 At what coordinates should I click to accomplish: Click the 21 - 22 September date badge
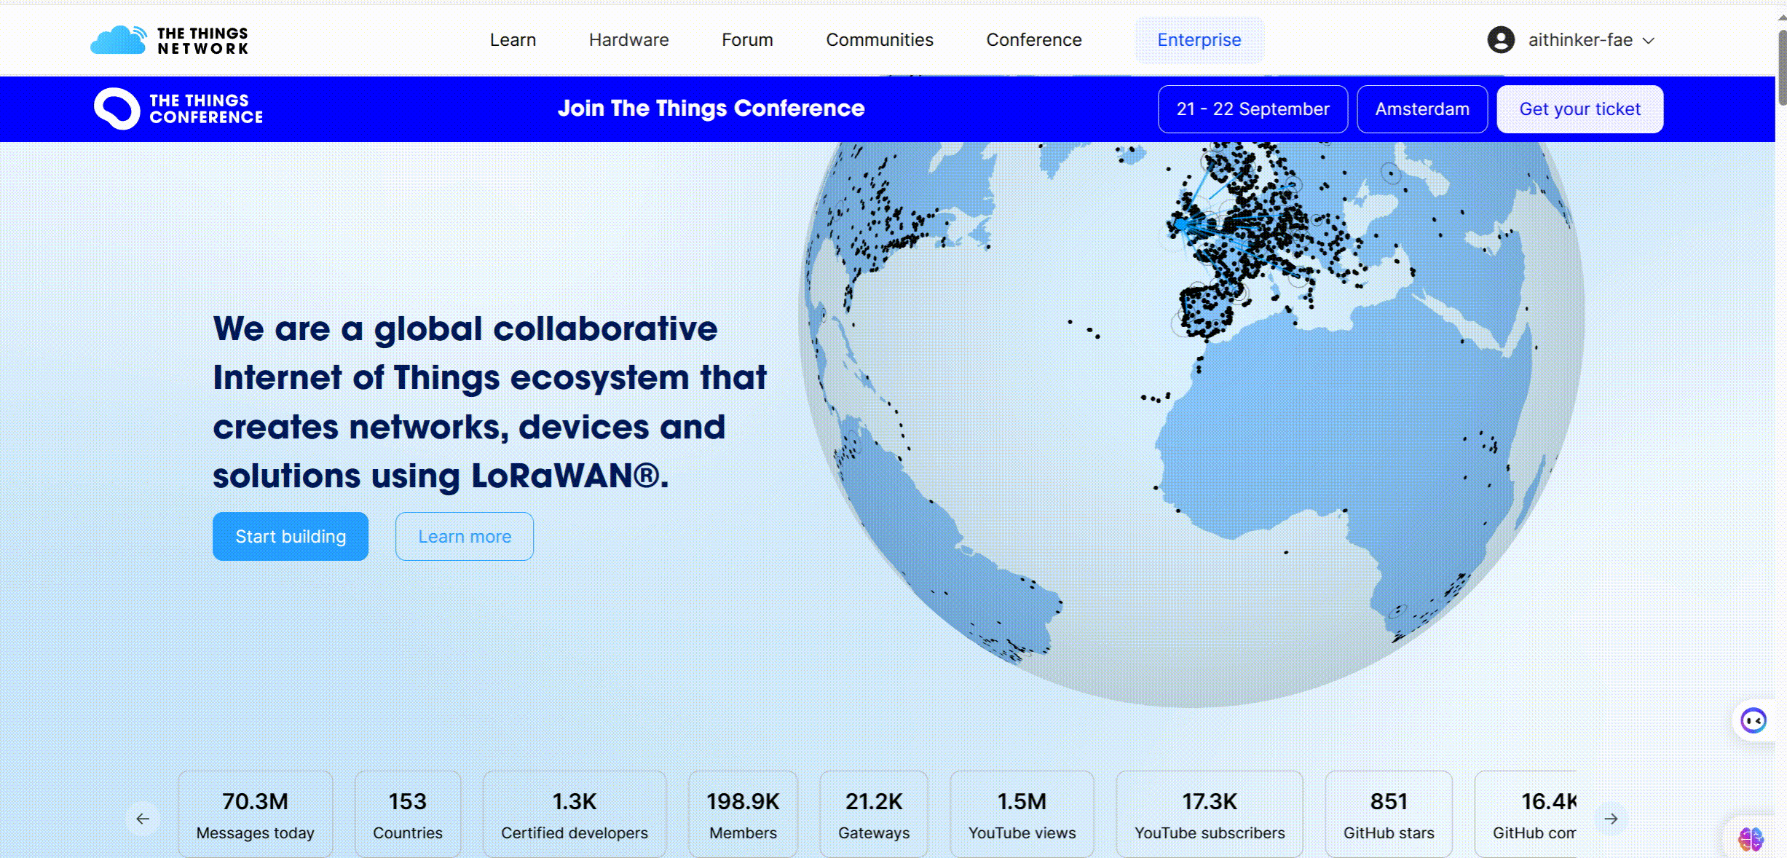pos(1253,109)
